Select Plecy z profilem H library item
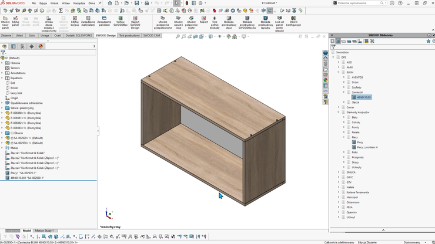Screen dimensions: 435x244 (x=367, y=147)
